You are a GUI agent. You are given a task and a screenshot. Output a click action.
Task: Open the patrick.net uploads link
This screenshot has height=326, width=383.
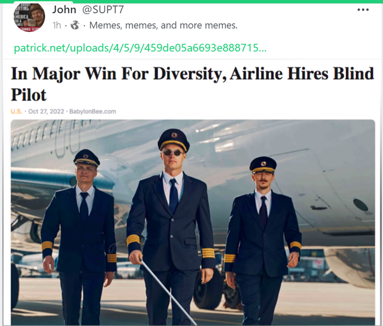tap(140, 48)
